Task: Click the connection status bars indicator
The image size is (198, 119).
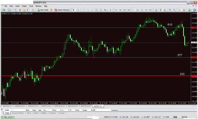Action: click(175, 117)
